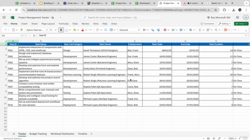250x140 pixels.
Task: Click the Insert cells icon
Action: coord(191,30)
